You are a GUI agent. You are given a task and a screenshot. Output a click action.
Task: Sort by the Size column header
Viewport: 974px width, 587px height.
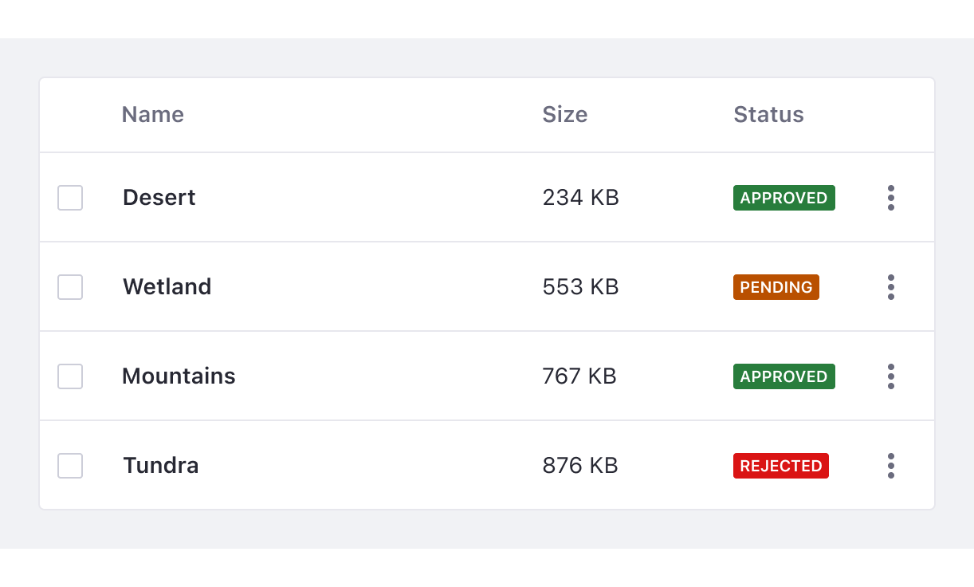pos(565,115)
